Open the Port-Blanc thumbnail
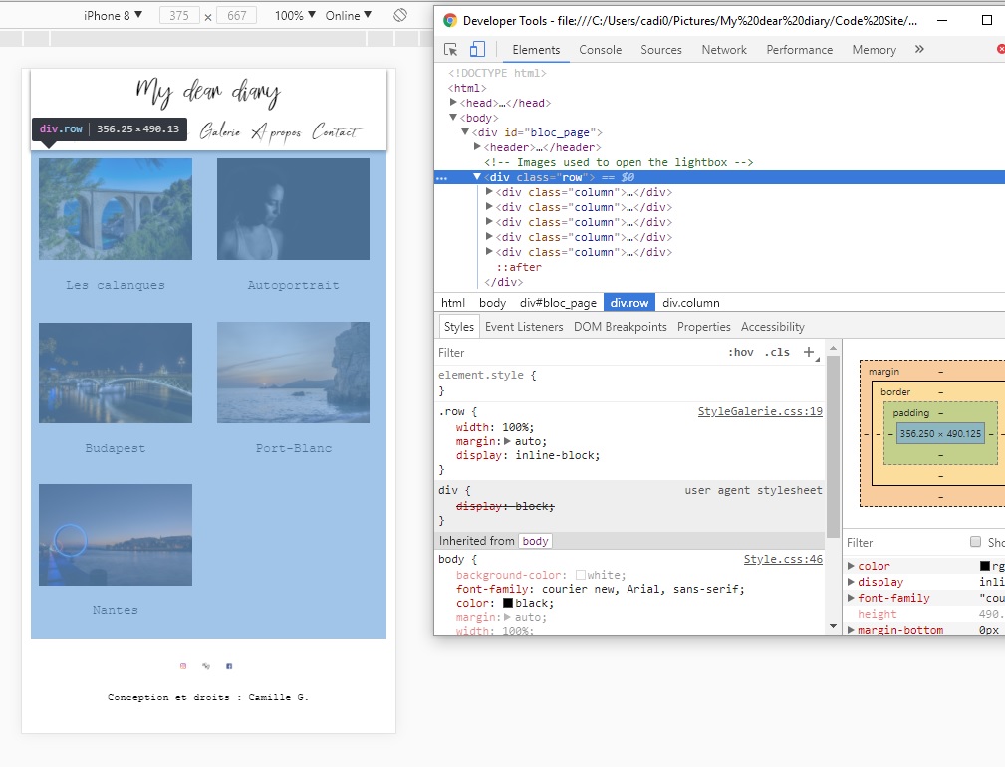1005x767 pixels. click(x=293, y=373)
